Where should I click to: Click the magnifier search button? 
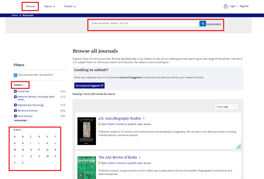203,24
